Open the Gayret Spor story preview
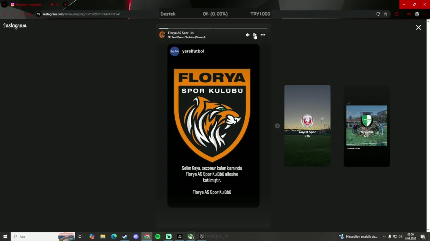430x241 pixels. 307,126
